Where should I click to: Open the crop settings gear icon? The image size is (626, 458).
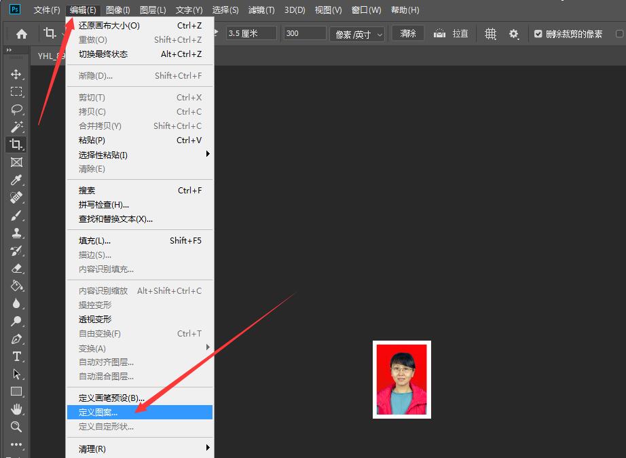(513, 33)
